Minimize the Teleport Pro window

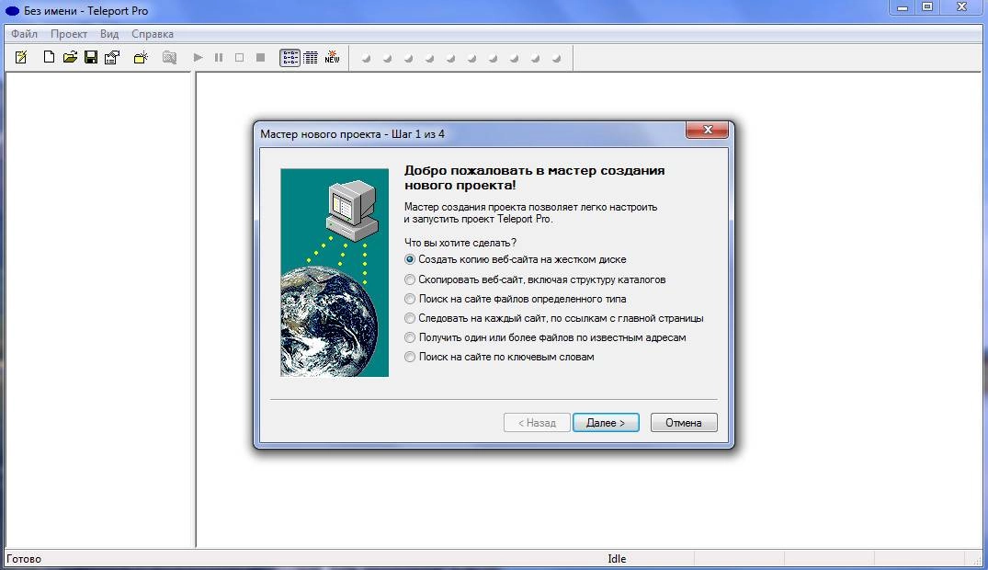[903, 7]
